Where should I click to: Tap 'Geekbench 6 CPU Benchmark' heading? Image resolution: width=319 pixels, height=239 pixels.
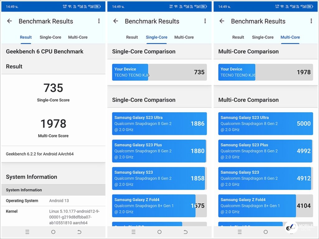click(45, 52)
